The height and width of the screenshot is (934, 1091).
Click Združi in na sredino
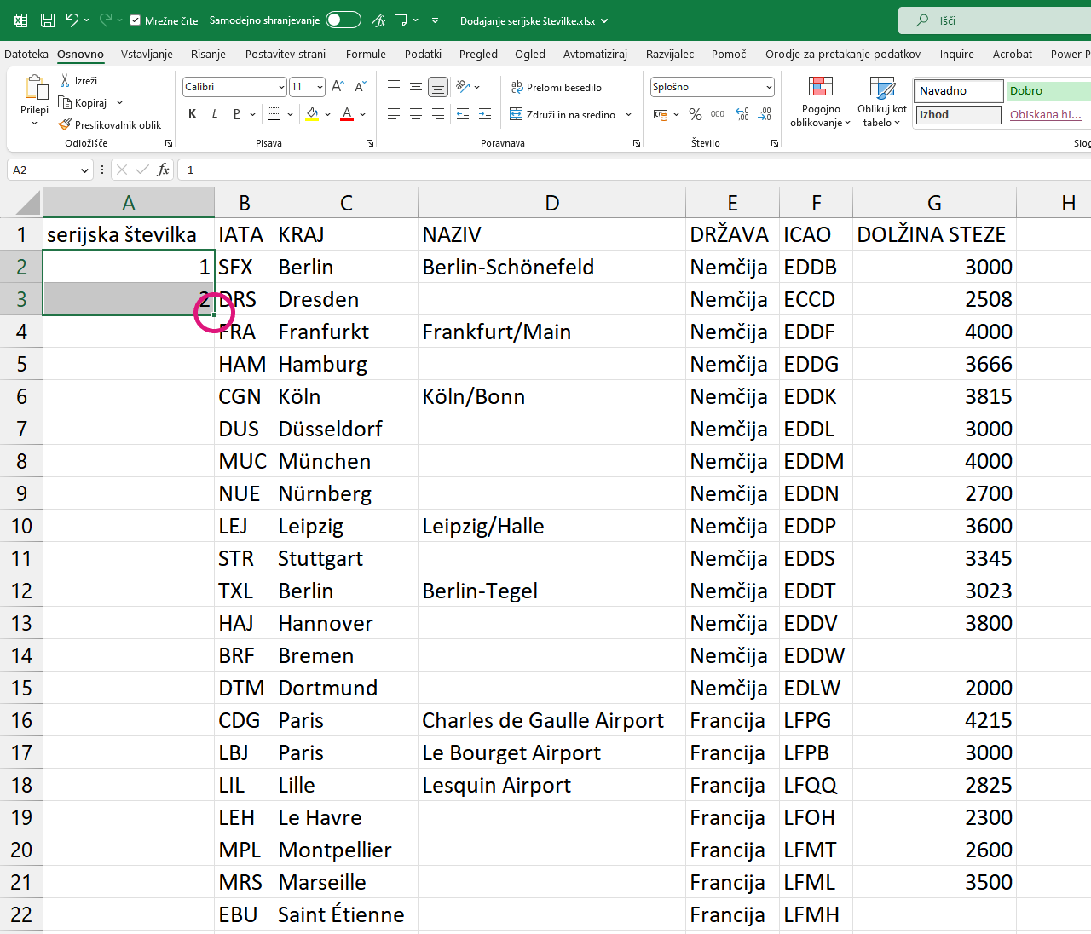pyautogui.click(x=563, y=114)
